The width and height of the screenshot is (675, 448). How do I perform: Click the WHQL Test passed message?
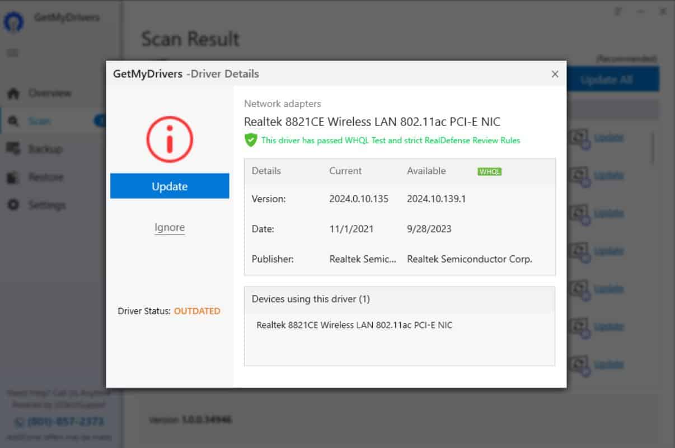[x=391, y=141]
